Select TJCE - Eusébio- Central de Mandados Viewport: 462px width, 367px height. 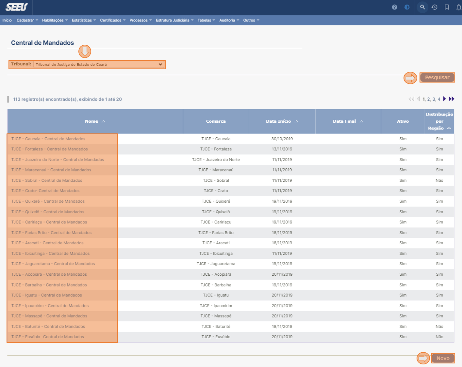pyautogui.click(x=48, y=337)
